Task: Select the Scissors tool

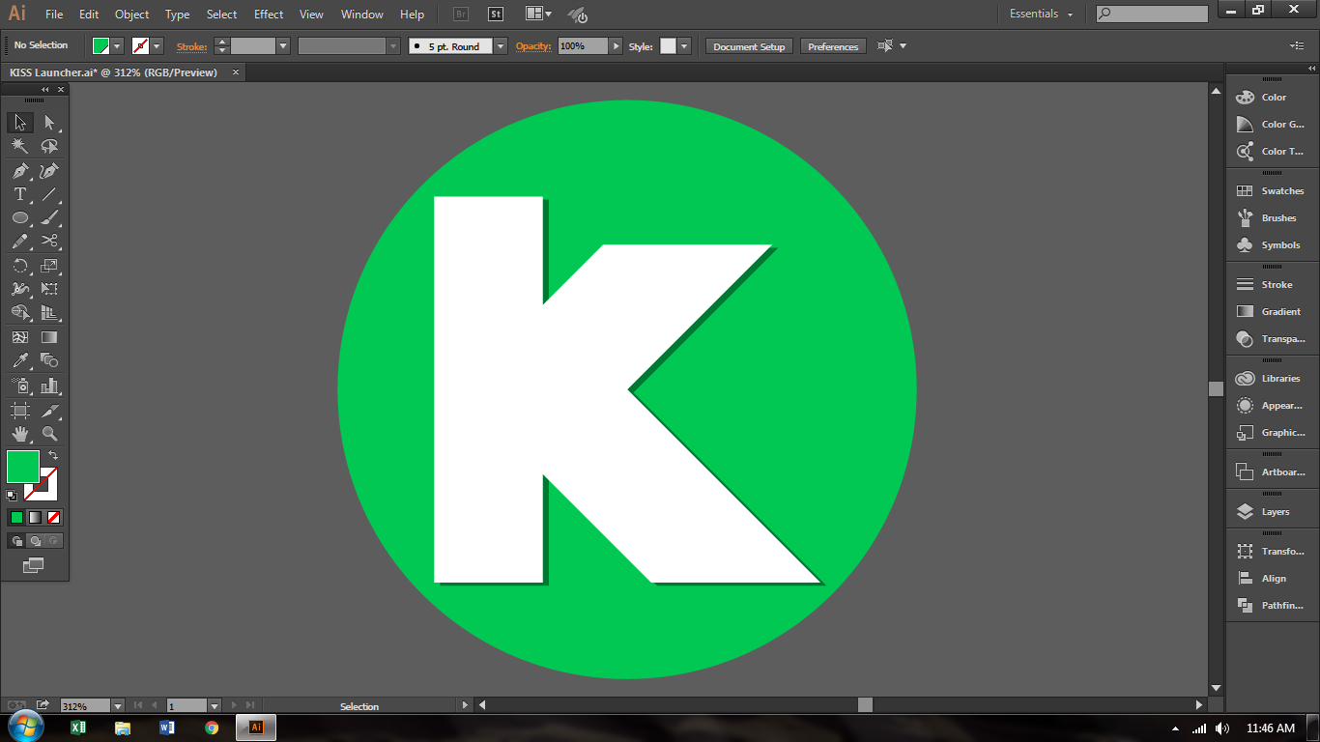Action: point(49,242)
